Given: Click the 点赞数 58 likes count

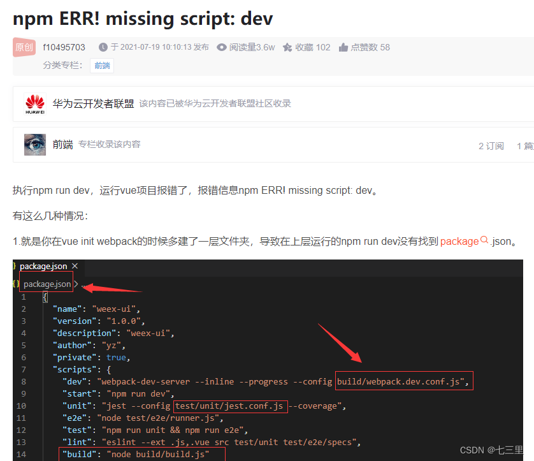Looking at the screenshot, I should [370, 47].
